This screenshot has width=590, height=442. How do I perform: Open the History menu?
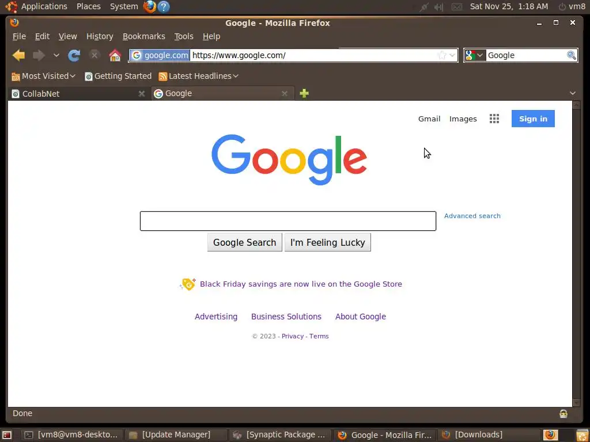100,36
